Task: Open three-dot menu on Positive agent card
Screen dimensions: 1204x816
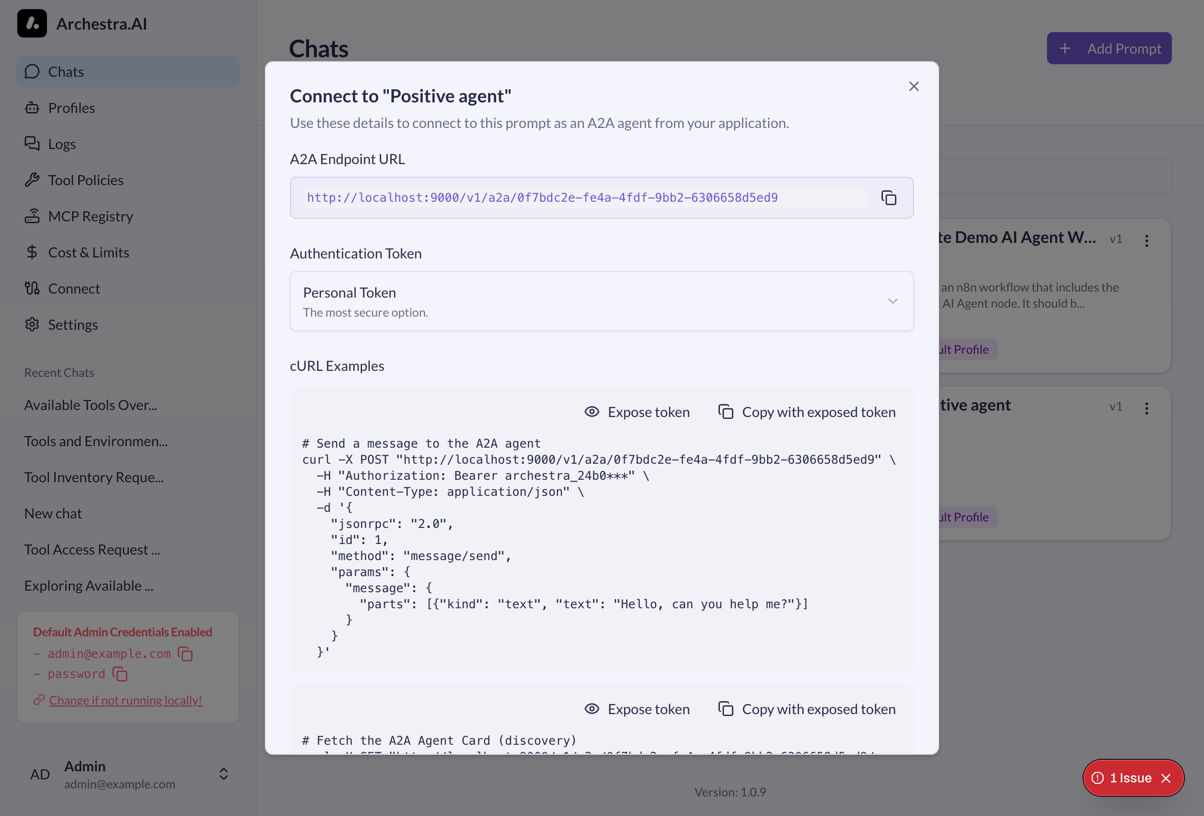Action: coord(1146,409)
